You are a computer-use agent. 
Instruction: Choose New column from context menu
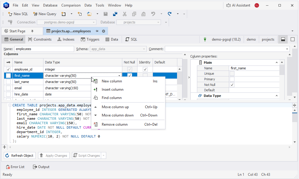tap(128, 81)
